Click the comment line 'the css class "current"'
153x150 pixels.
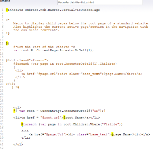[x=36, y=30]
